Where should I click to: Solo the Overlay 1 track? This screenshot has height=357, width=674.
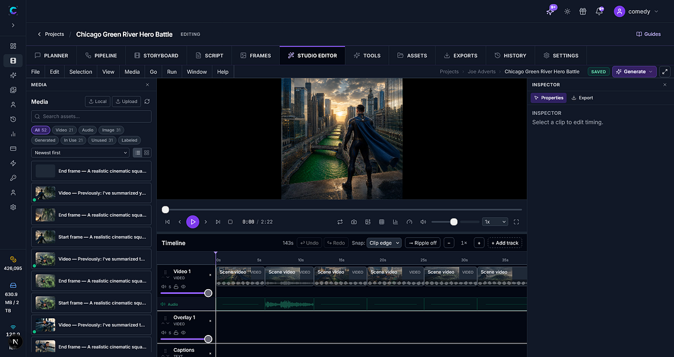pyautogui.click(x=170, y=333)
